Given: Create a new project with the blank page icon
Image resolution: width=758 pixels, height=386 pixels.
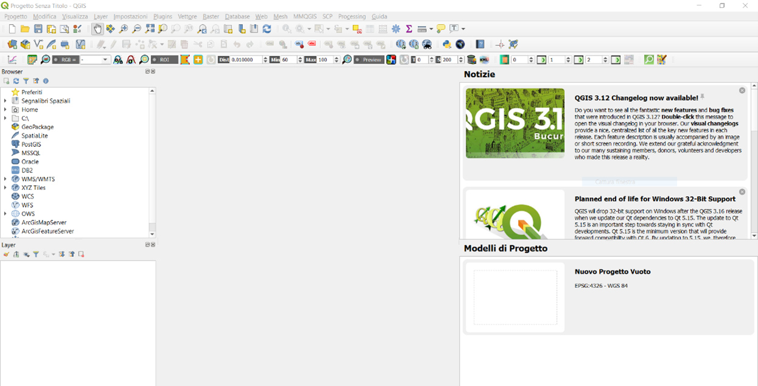Looking at the screenshot, I should 12,29.
